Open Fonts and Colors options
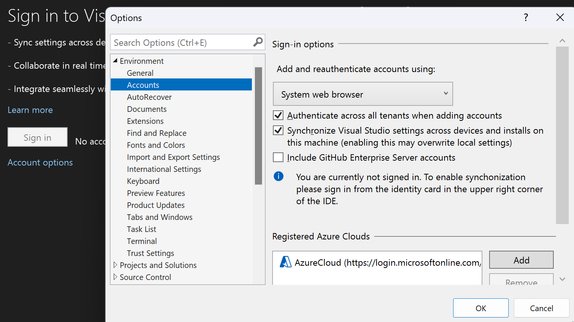574x322 pixels. pyautogui.click(x=156, y=145)
